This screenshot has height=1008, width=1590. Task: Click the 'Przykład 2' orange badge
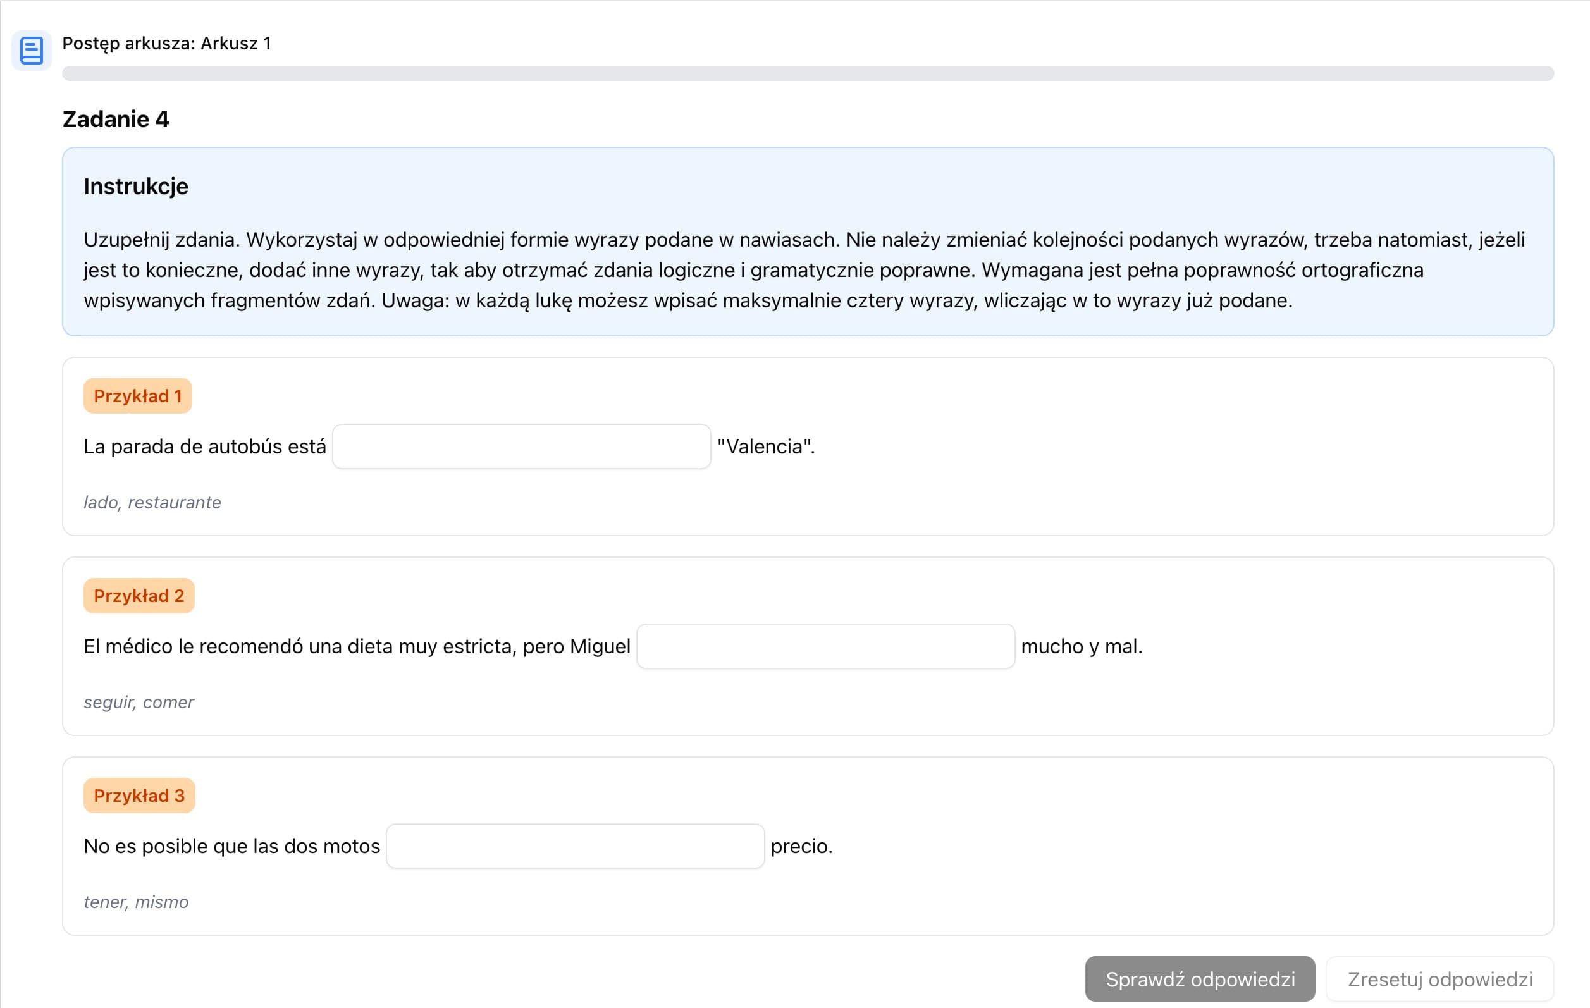click(x=139, y=596)
